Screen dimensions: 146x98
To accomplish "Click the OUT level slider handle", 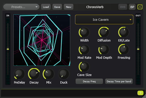I will (138, 49).
